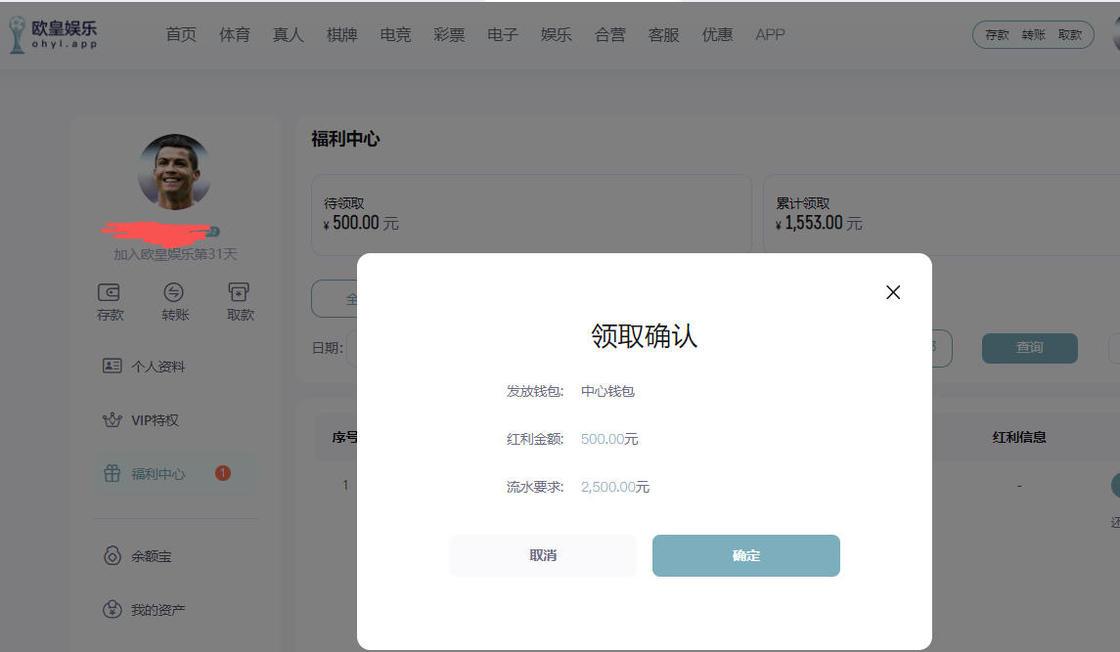Open 我的资产 assets icon
Viewport: 1120px width, 652px height.
coord(112,610)
